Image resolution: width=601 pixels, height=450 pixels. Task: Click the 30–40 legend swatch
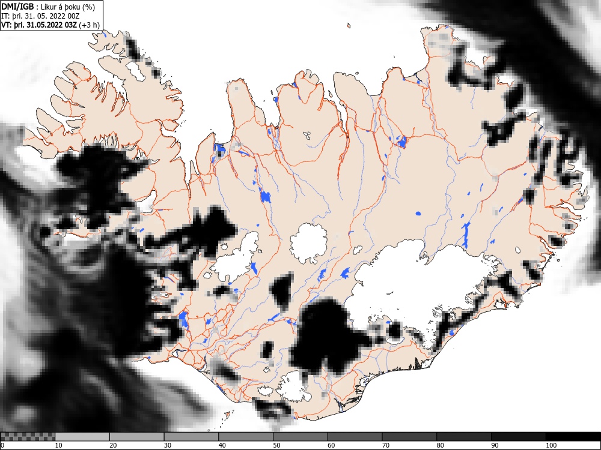click(191, 437)
